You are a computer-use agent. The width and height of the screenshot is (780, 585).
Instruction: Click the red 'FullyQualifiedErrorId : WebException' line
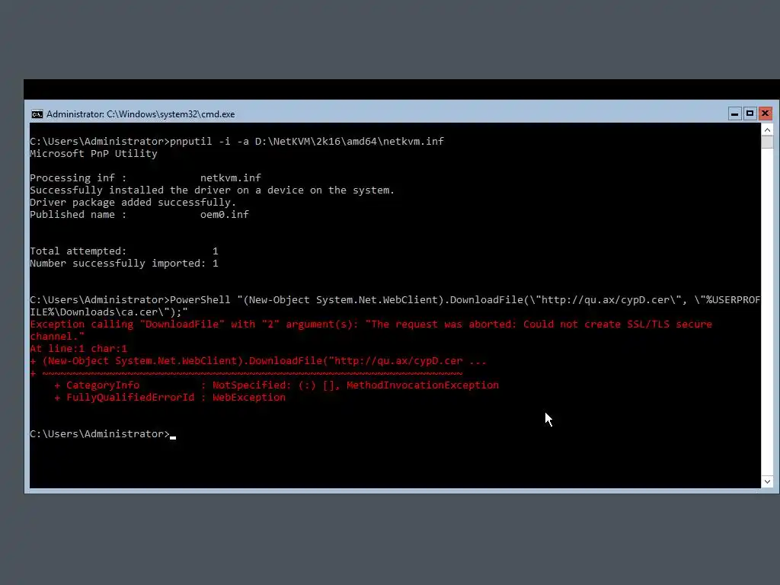coord(170,398)
